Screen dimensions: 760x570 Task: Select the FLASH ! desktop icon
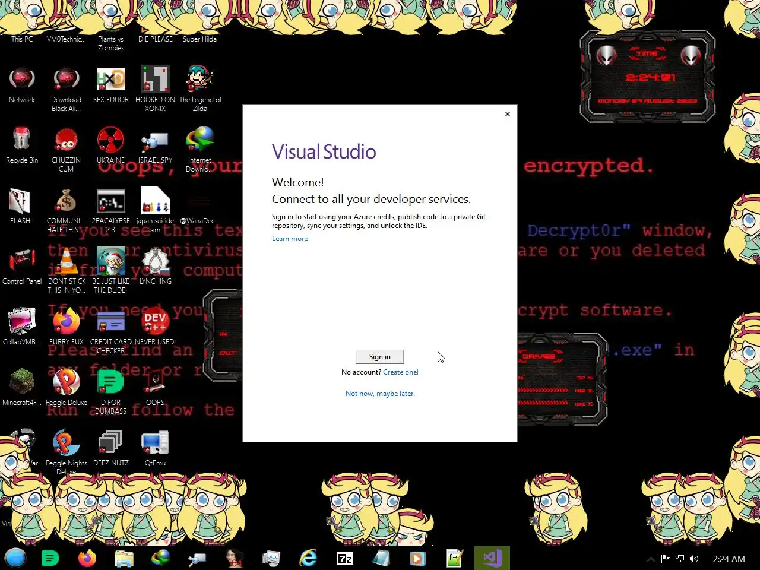click(22, 206)
